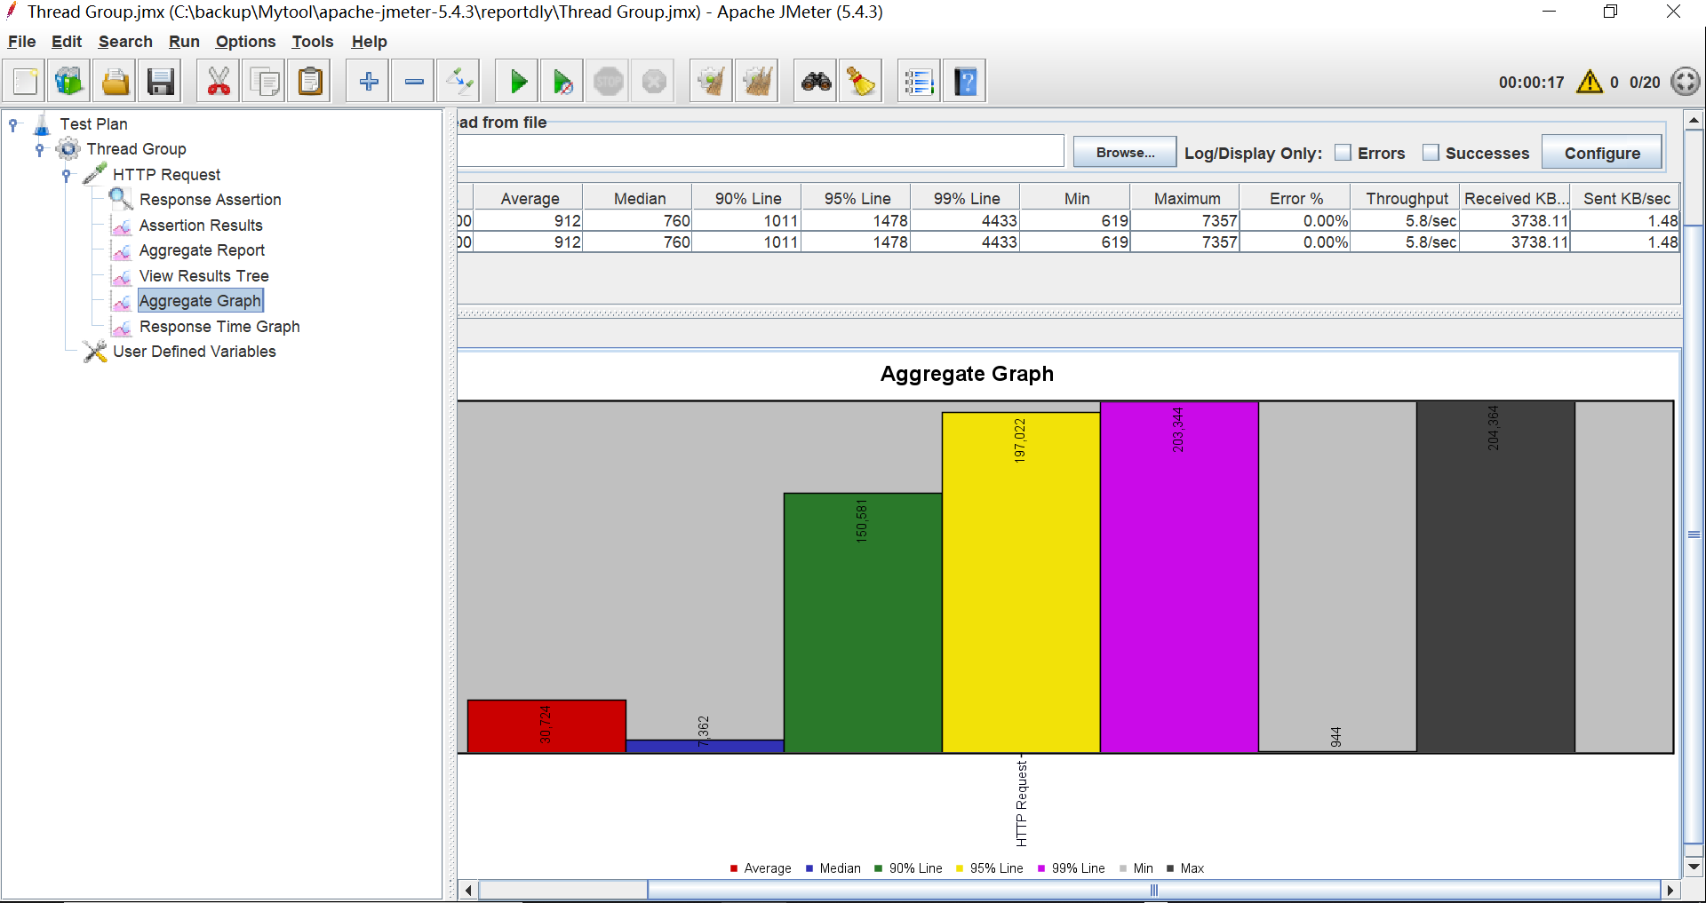Open the Function Helper dialog icon

point(919,82)
